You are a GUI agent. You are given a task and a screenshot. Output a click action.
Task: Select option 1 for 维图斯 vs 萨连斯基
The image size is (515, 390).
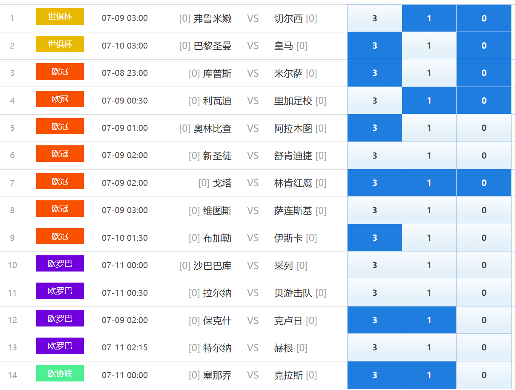[429, 210]
